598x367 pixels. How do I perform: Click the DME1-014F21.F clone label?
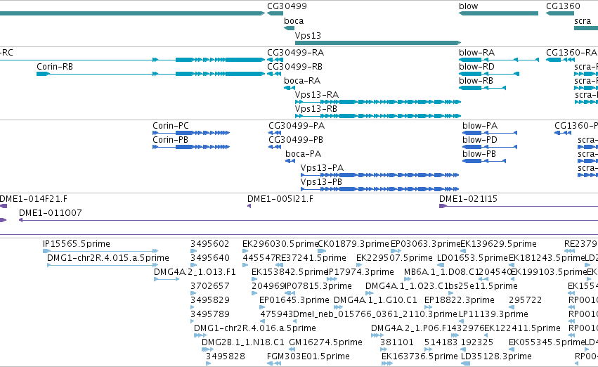[33, 199]
